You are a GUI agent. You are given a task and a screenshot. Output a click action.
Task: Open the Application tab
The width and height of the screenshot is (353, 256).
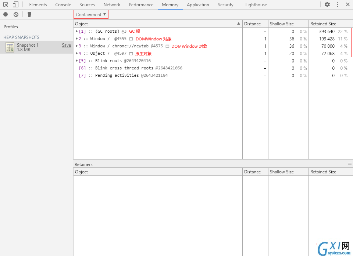pos(198,5)
